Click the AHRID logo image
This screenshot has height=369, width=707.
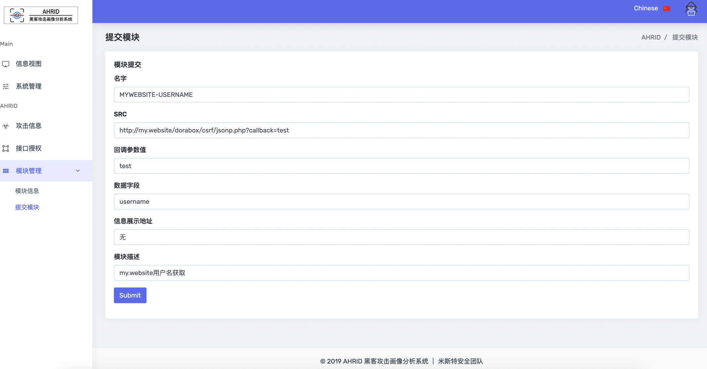pyautogui.click(x=41, y=15)
